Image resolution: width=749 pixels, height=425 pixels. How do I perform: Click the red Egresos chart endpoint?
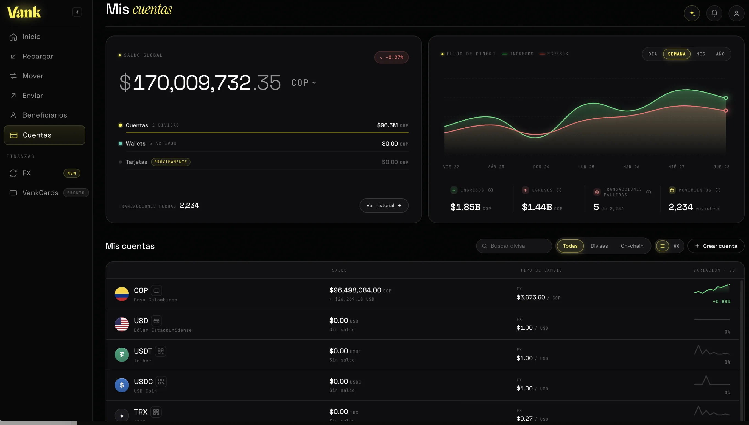pyautogui.click(x=726, y=111)
